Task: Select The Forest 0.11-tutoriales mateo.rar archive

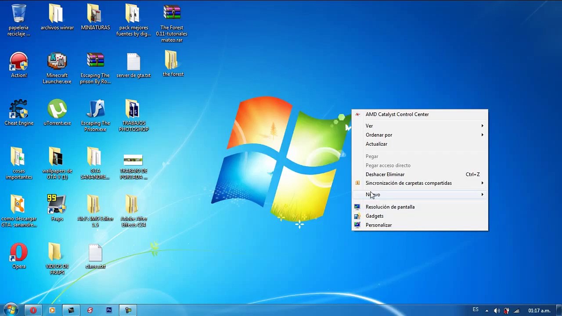Action: 172,23
